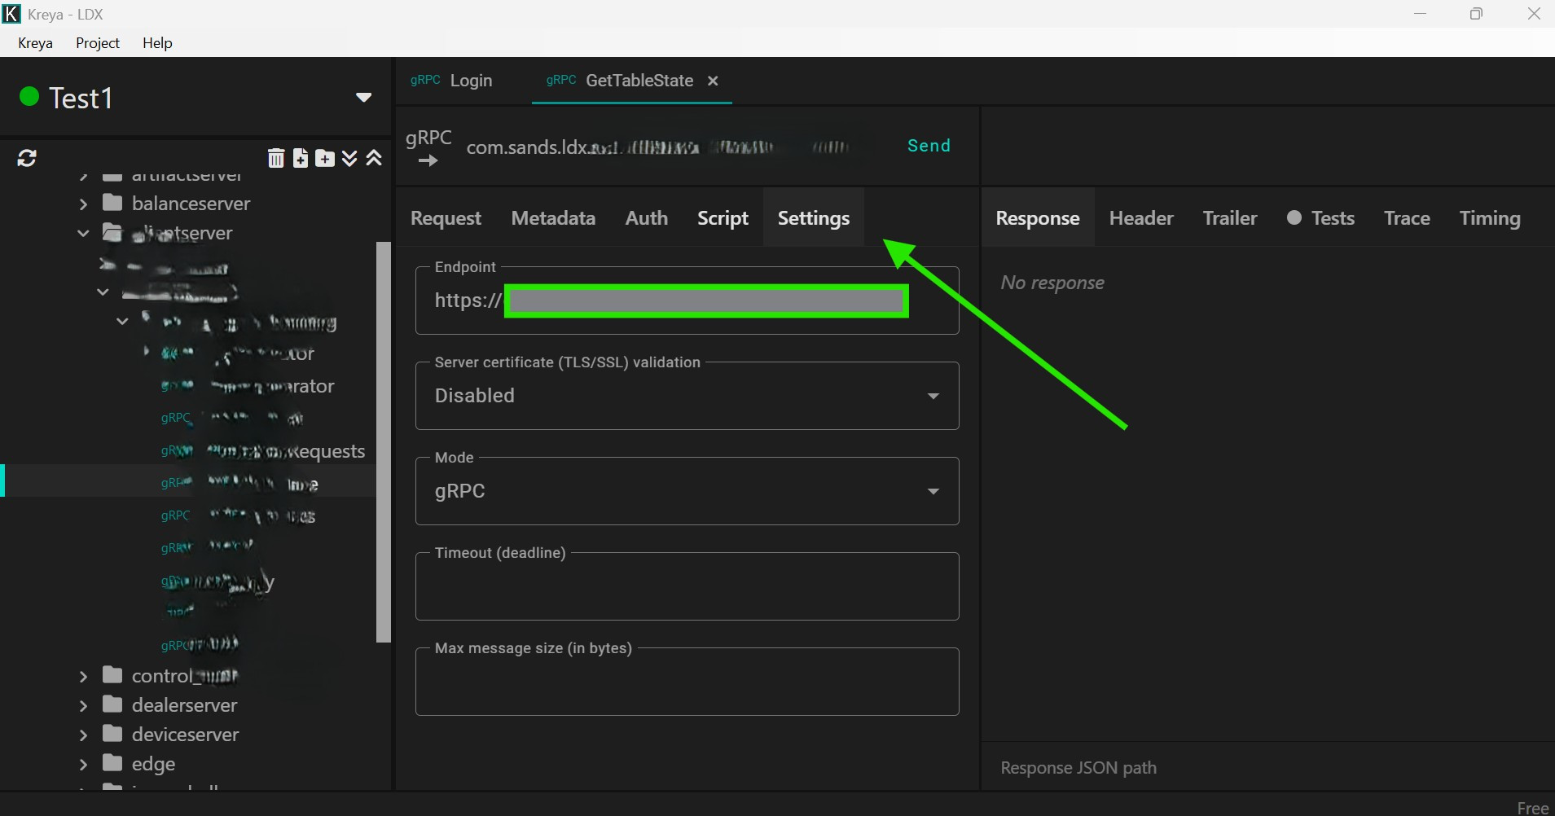Click the Kreya app logo in title bar
Viewport: 1555px width, 816px height.
(11, 14)
